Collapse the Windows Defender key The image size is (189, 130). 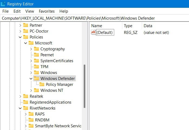click(31, 79)
